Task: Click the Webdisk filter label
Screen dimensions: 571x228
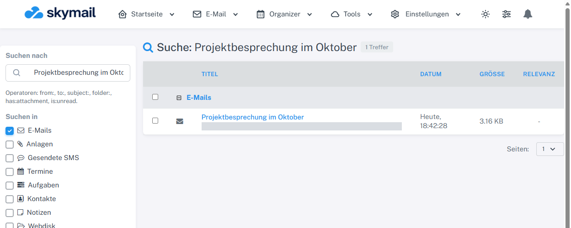Action: [42, 225]
